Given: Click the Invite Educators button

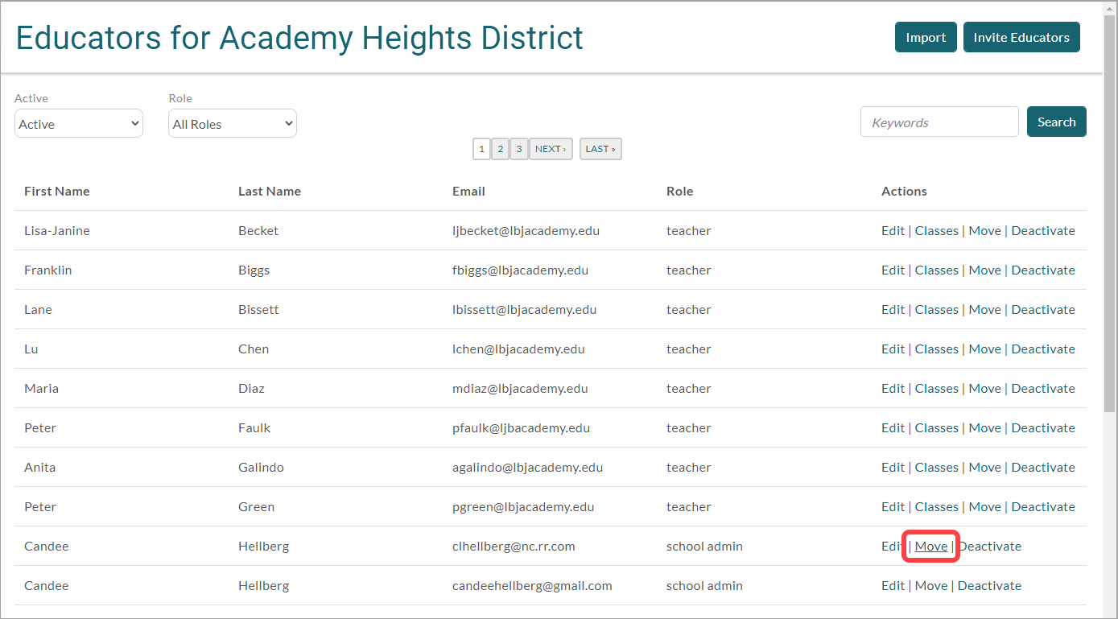Looking at the screenshot, I should coord(1021,37).
